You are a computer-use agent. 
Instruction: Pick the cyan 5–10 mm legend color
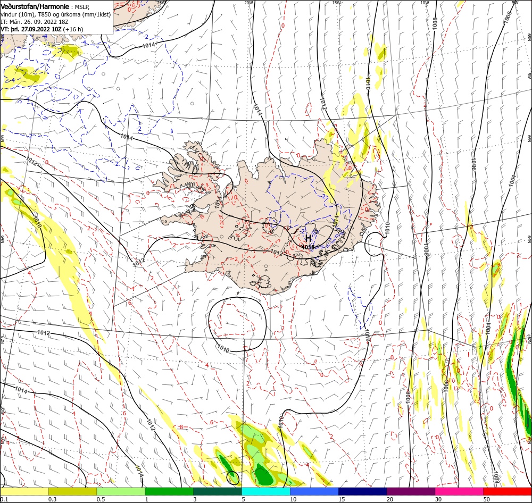tap(265, 491)
